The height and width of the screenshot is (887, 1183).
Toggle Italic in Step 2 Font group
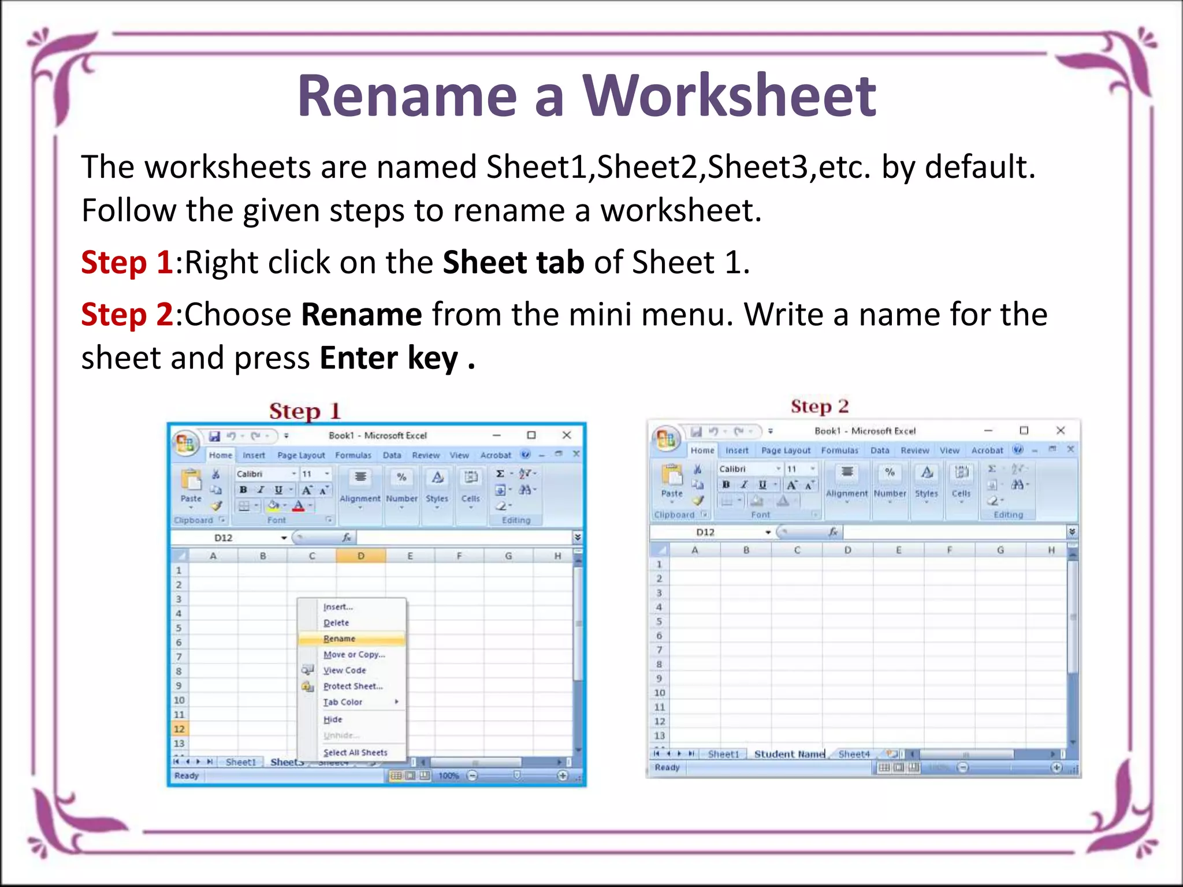click(744, 485)
